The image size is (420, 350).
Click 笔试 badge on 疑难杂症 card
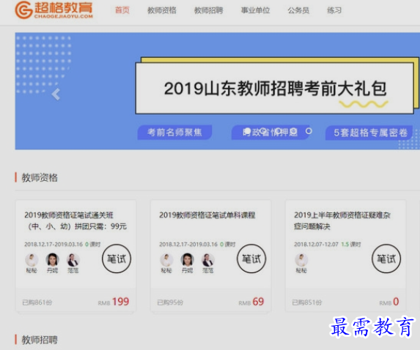[x=386, y=258]
